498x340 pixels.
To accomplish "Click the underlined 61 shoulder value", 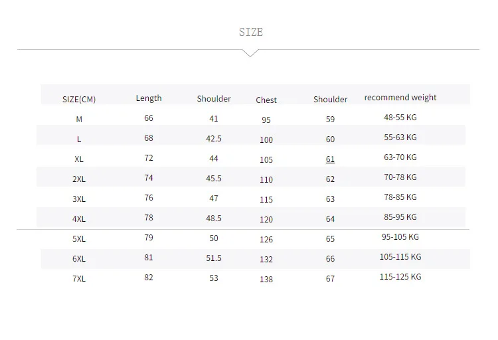I will click(330, 159).
